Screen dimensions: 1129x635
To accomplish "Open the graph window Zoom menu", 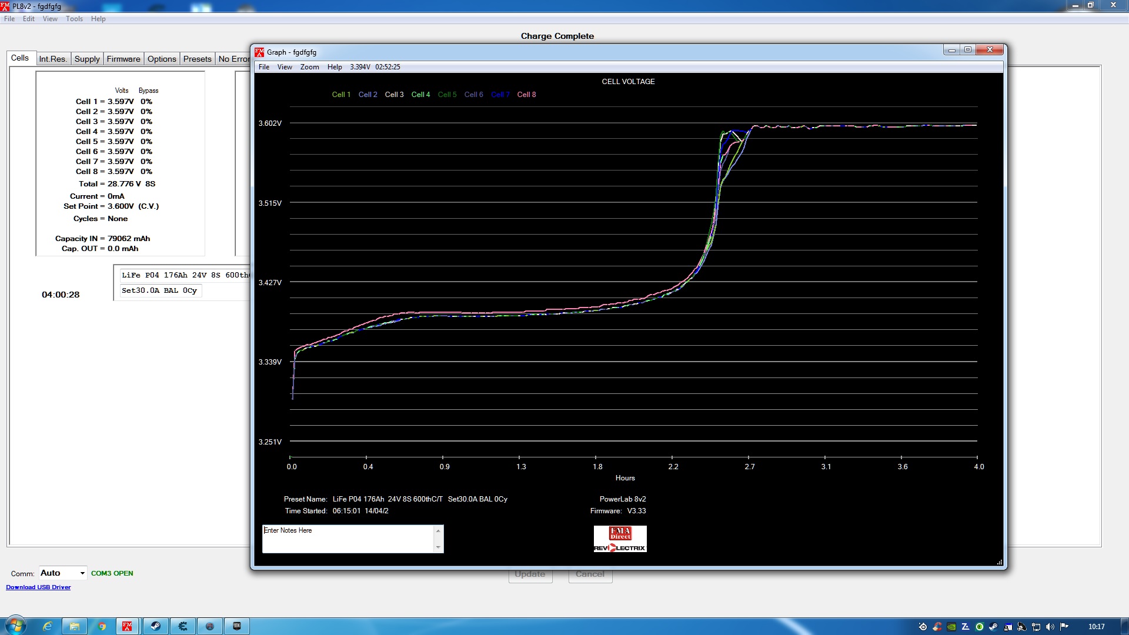I will 309,67.
